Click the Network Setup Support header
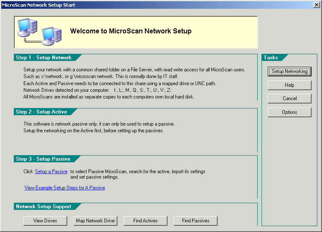The image size is (322, 232). [x=43, y=207]
